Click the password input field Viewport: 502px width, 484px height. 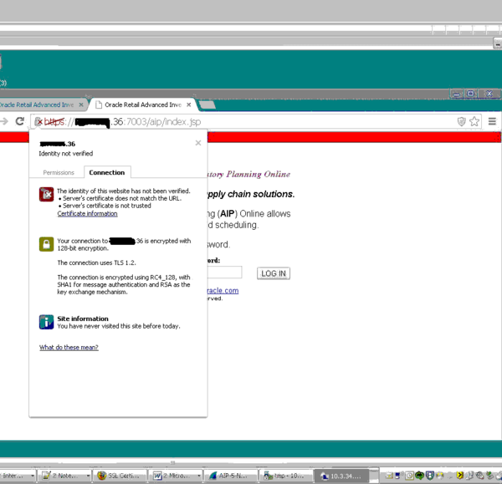(x=224, y=273)
